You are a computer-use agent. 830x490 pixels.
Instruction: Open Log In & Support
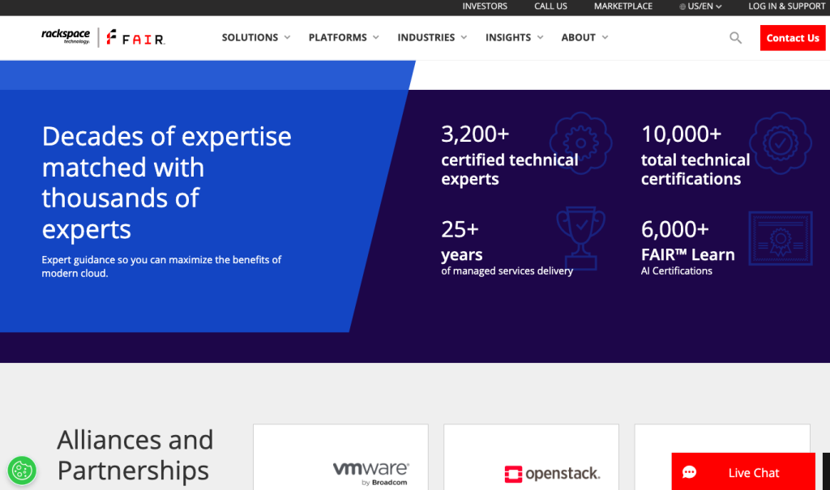786,6
